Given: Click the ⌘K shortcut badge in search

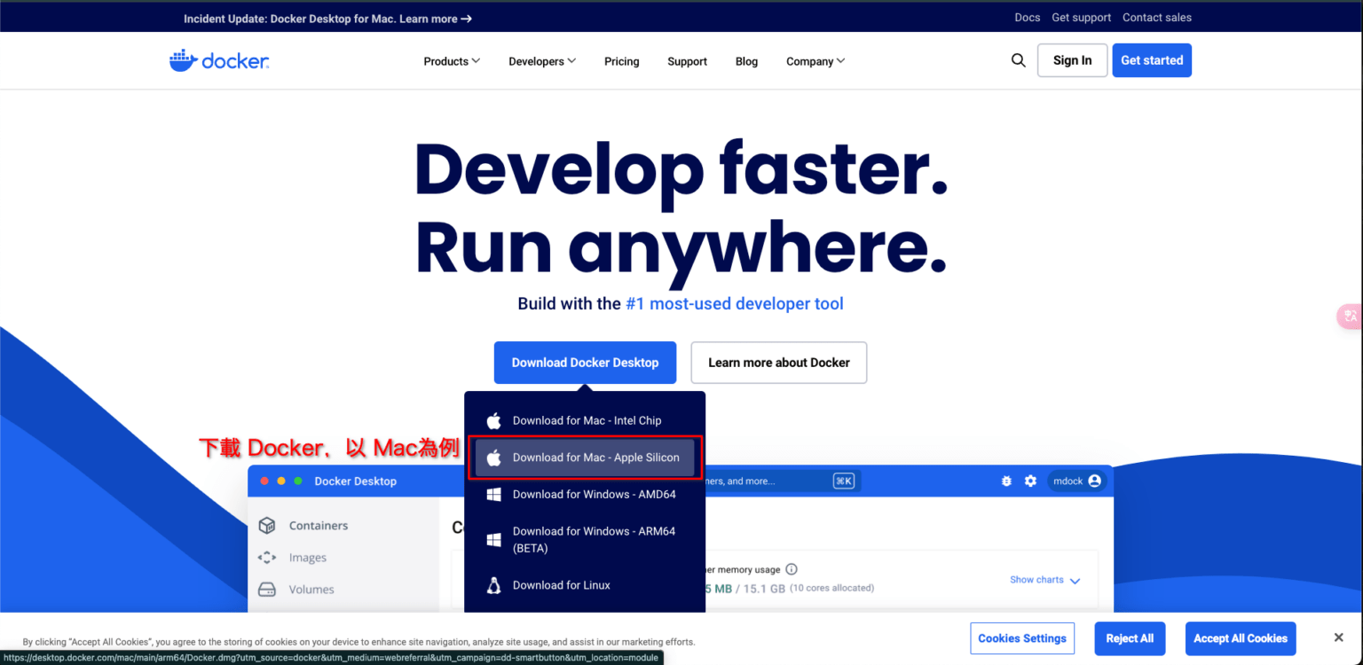Looking at the screenshot, I should pyautogui.click(x=843, y=481).
